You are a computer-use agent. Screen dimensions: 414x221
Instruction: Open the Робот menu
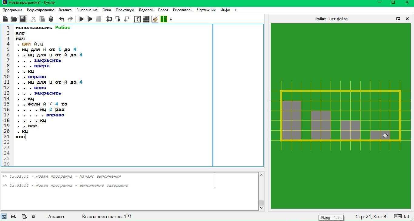(x=163, y=10)
